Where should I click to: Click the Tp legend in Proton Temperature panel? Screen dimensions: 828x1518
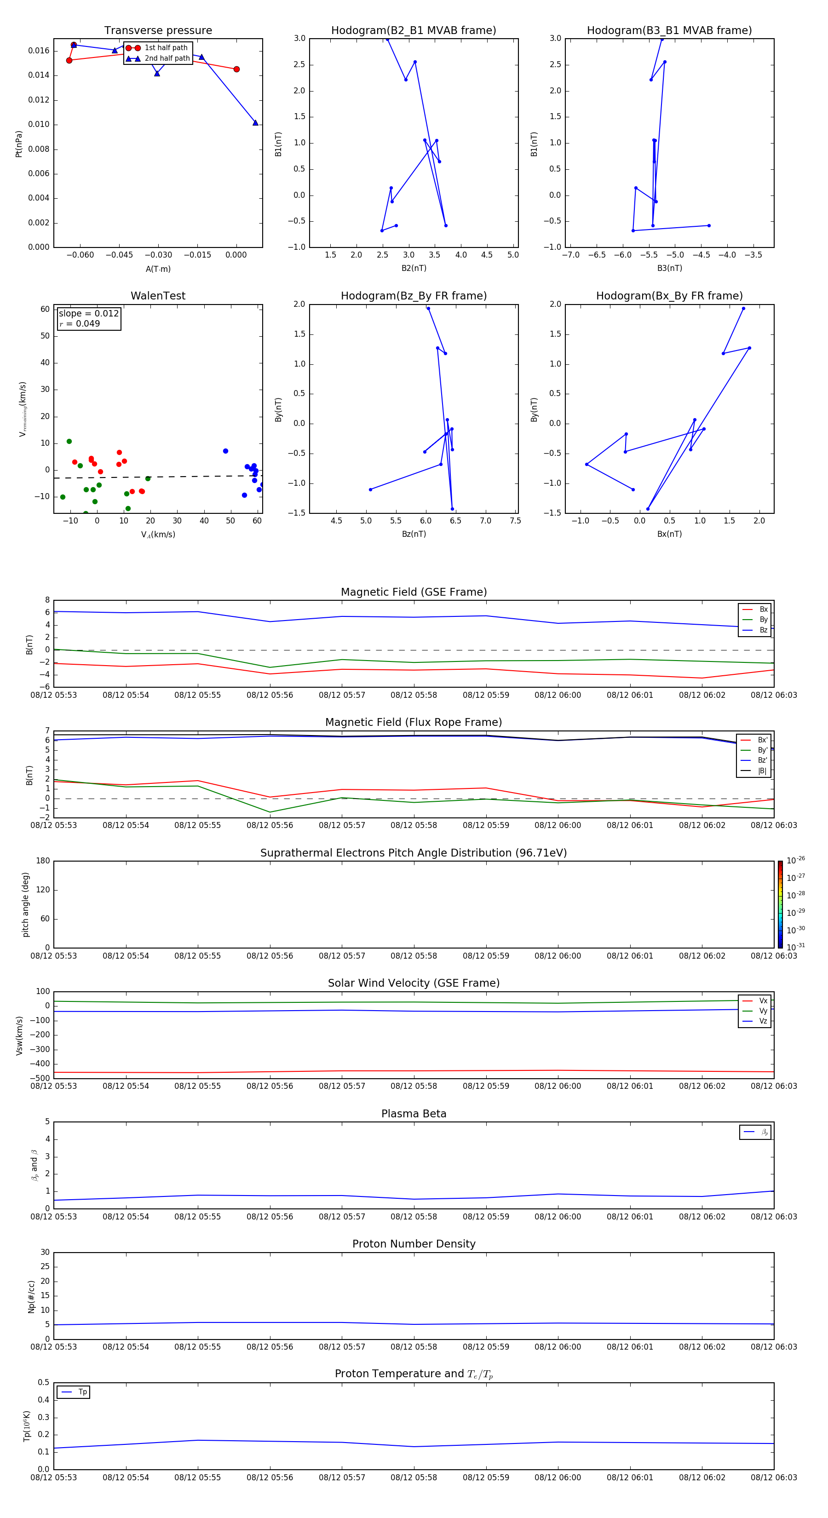click(x=74, y=1392)
